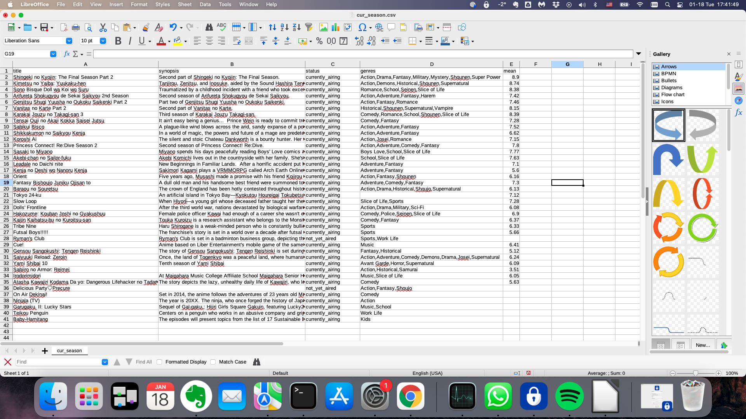The image size is (746, 419).
Task: Click the Wi-Fi icon in menu bar
Action: (x=640, y=5)
